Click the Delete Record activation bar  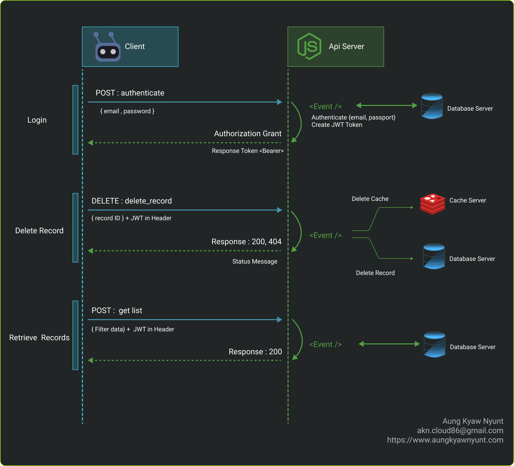pos(75,228)
